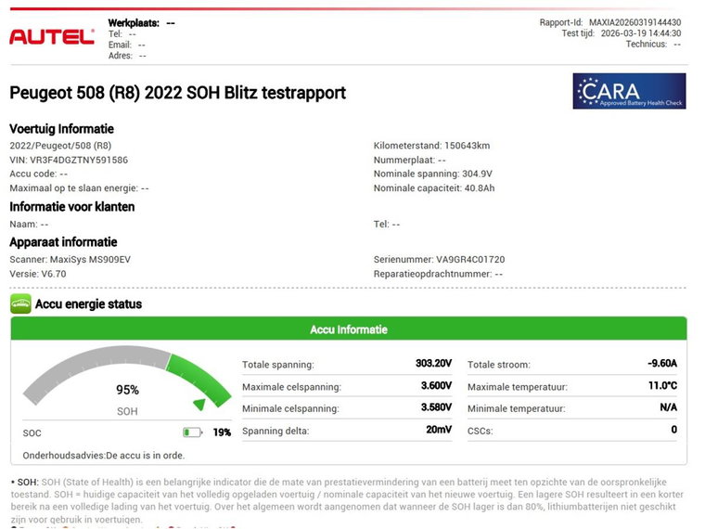This screenshot has height=529, width=705.
Task: Click the SOH explanation paragraph
Action: coord(347,500)
